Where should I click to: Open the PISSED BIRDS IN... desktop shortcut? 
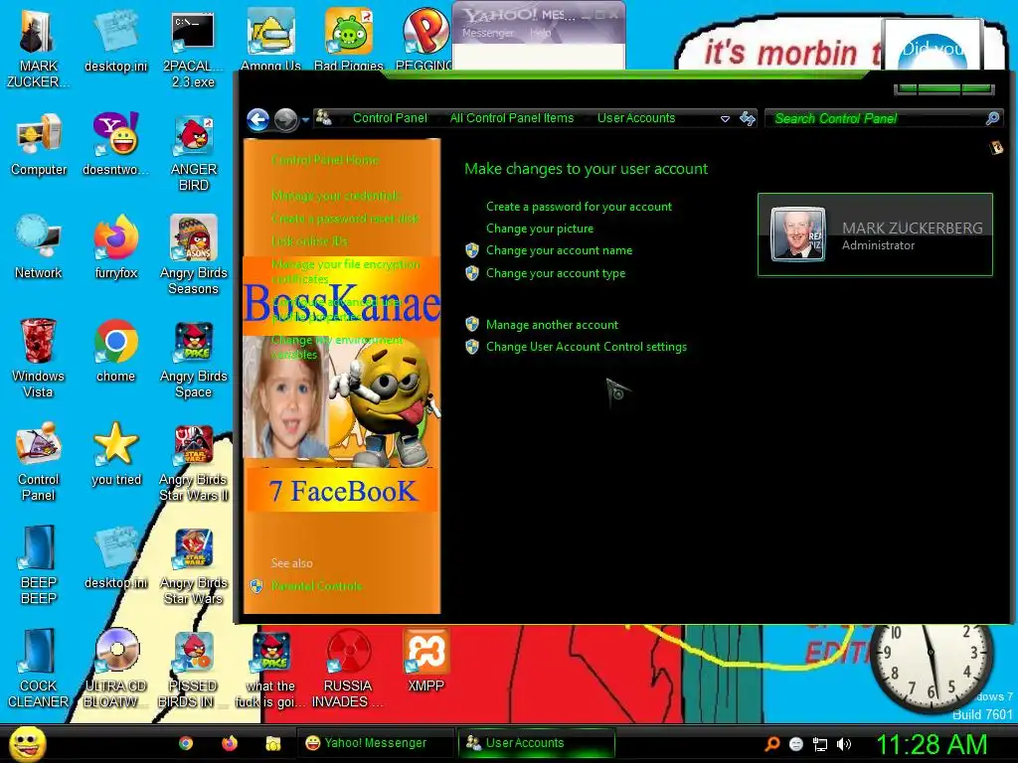click(193, 669)
